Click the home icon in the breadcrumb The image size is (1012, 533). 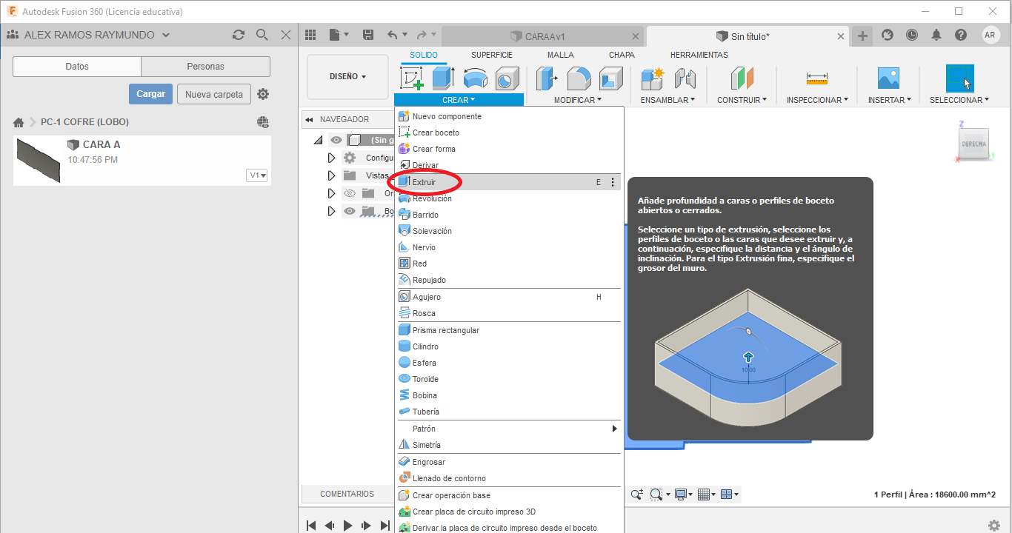pyautogui.click(x=19, y=122)
